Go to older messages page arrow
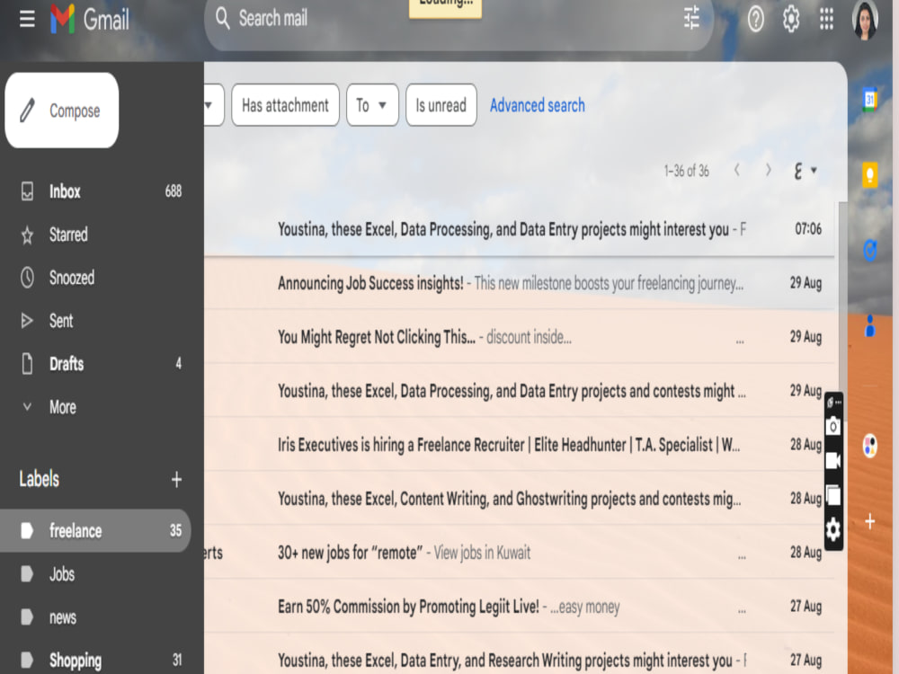899x674 pixels. point(769,170)
